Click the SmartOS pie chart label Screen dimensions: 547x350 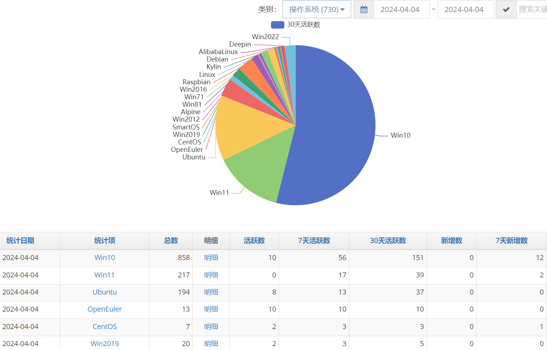point(186,127)
